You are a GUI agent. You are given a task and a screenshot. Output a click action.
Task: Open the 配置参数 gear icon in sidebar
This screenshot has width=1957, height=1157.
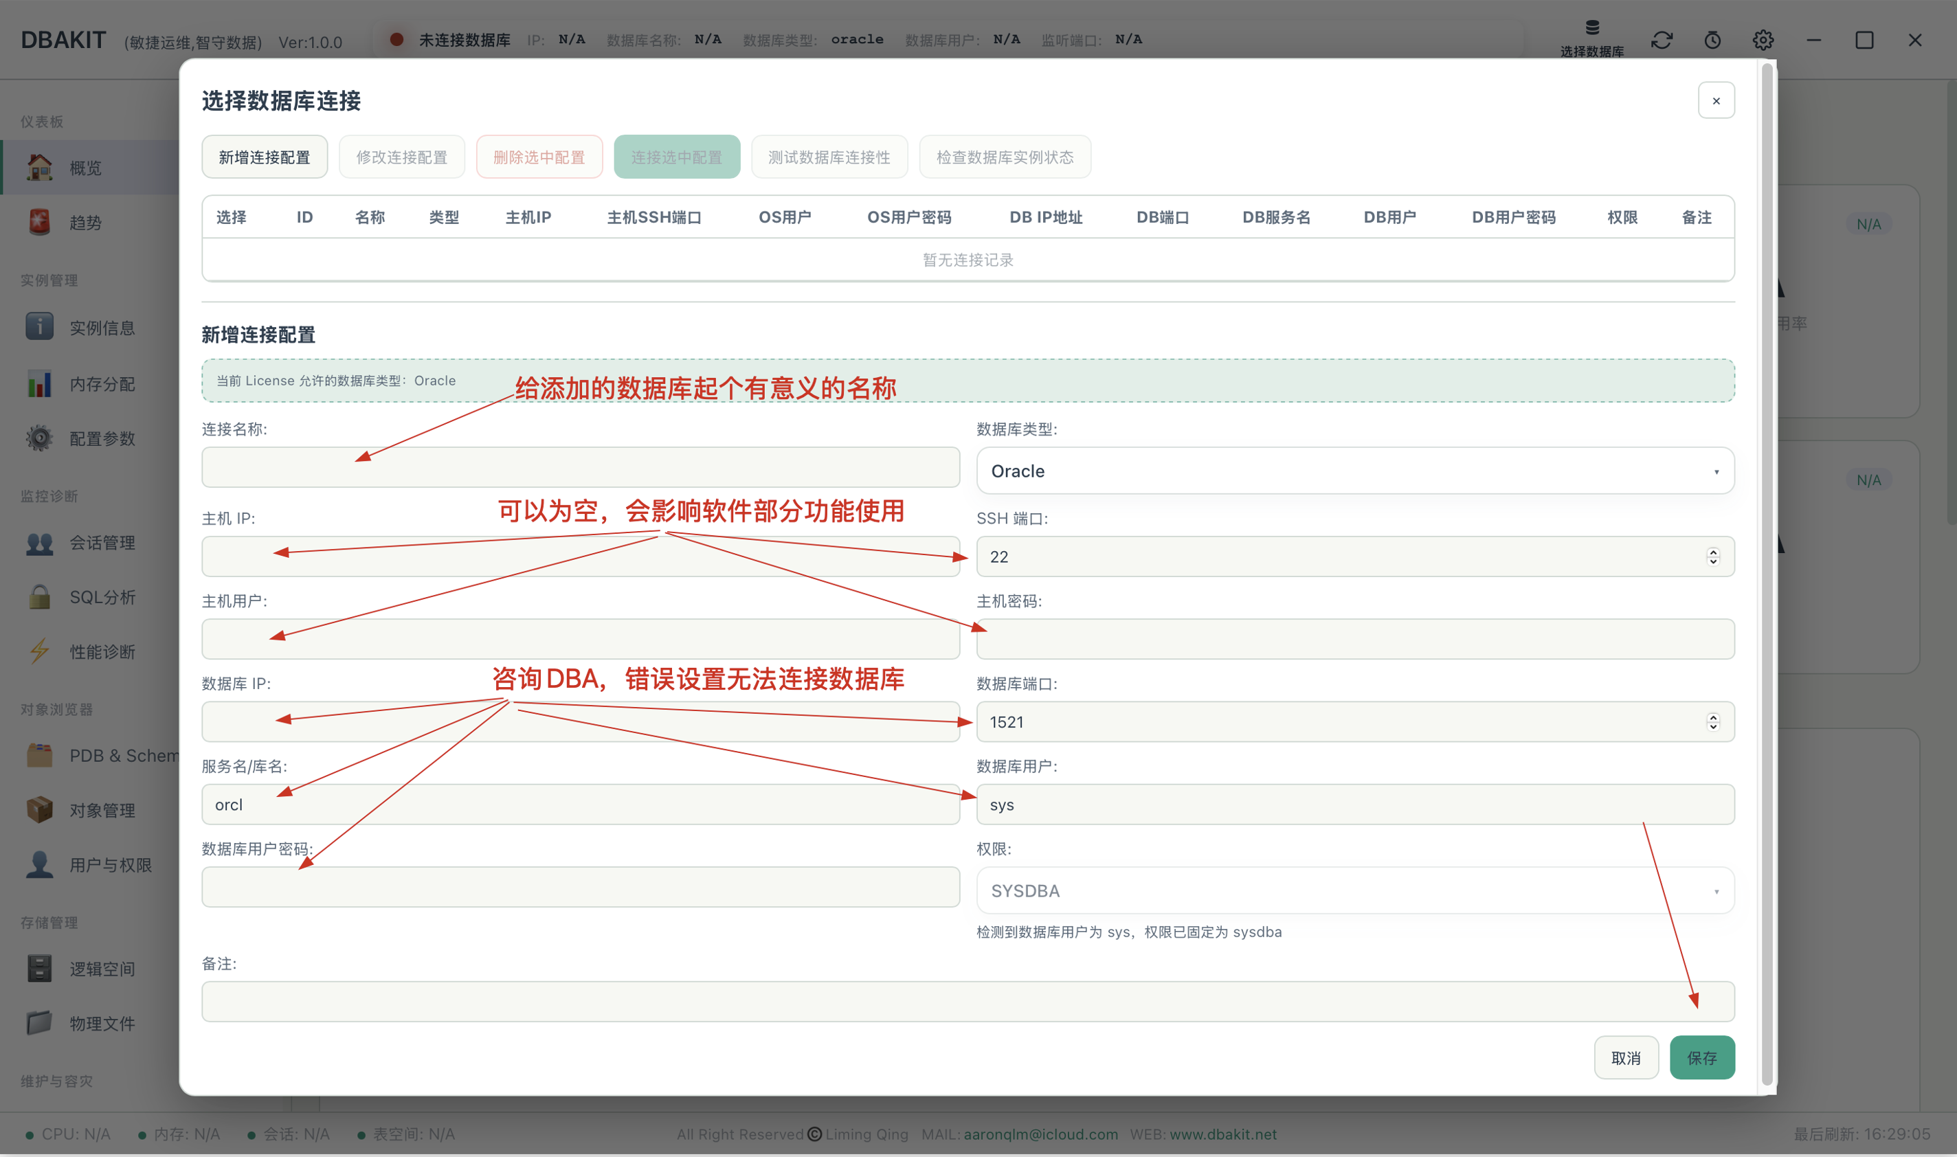pyautogui.click(x=39, y=438)
